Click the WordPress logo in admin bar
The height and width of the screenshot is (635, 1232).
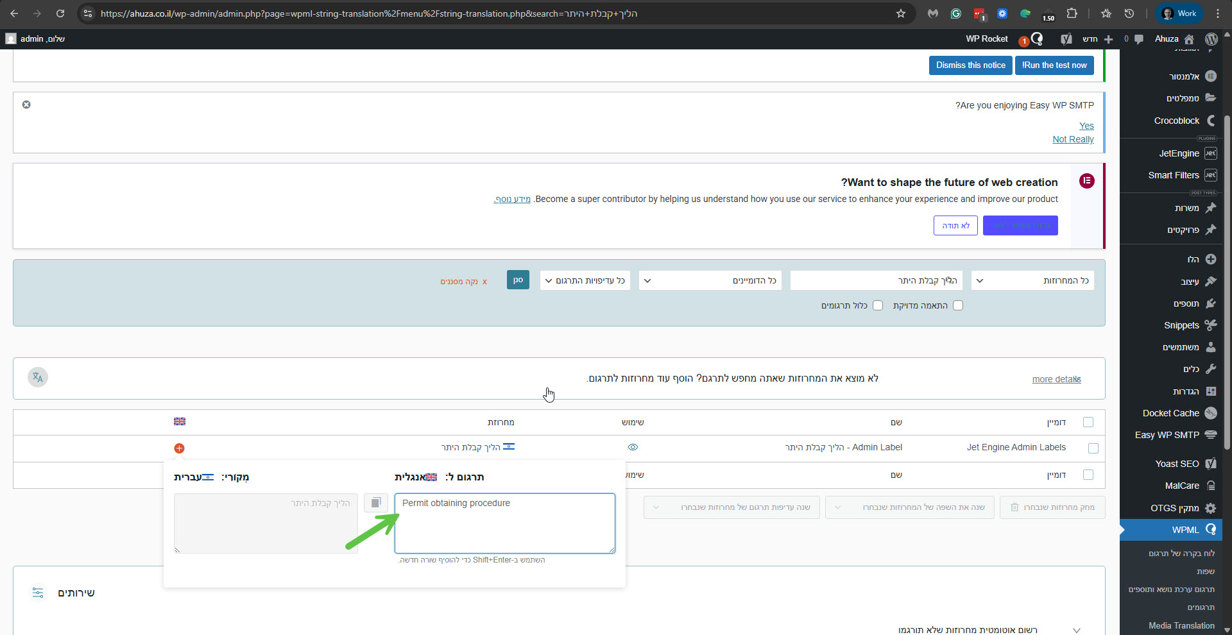1211,39
